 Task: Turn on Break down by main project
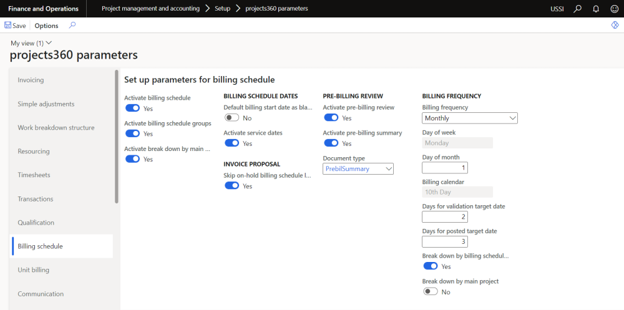click(x=431, y=292)
